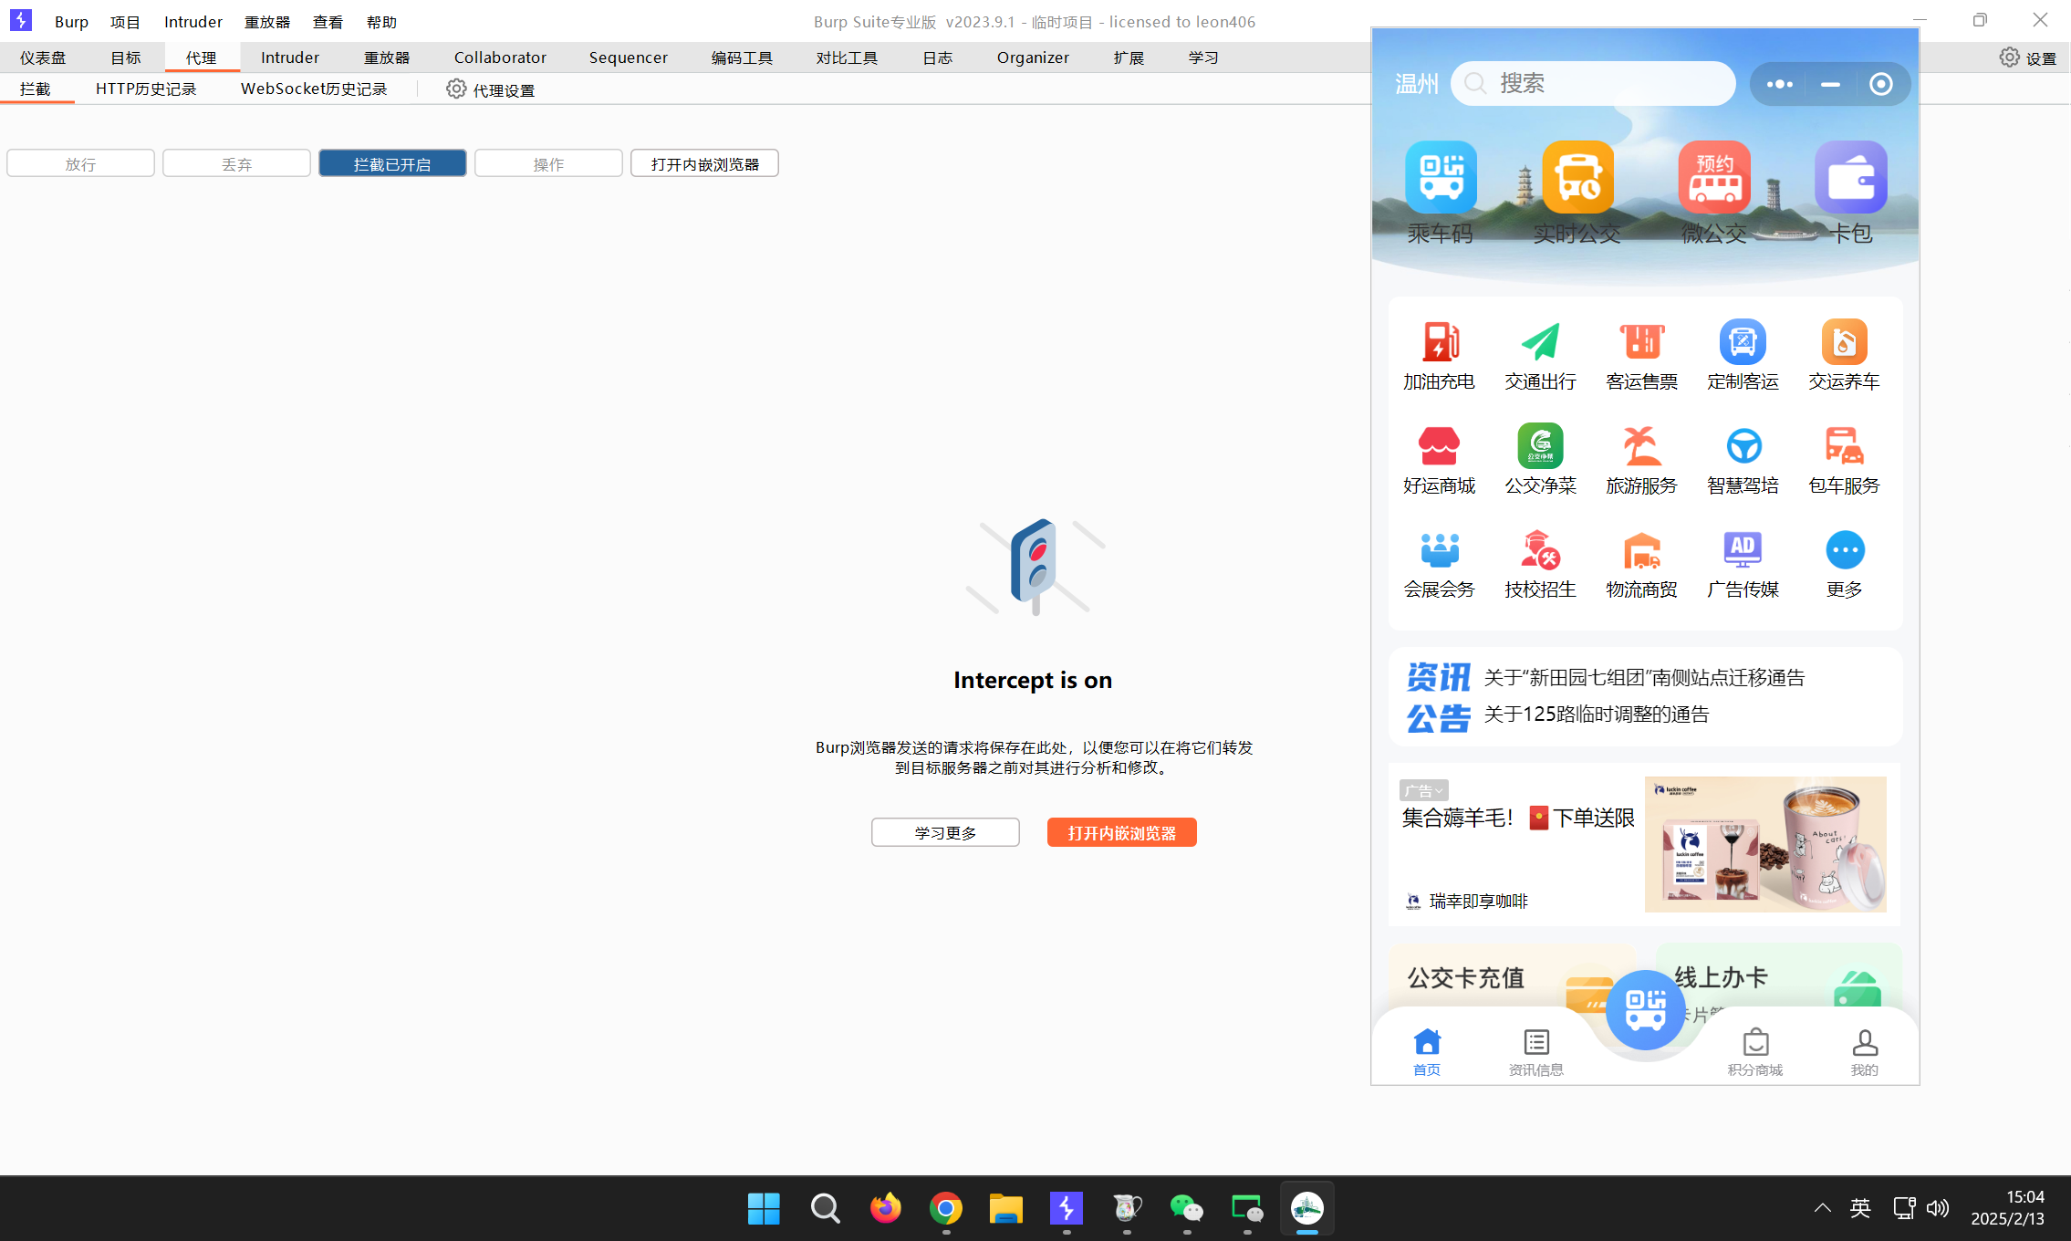
Task: Open the 实时公交 real-time bus icon
Action: 1577,178
